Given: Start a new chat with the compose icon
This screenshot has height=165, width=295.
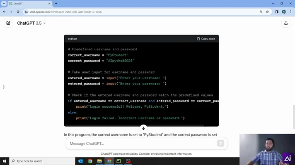Looking at the screenshot, I should 8,23.
